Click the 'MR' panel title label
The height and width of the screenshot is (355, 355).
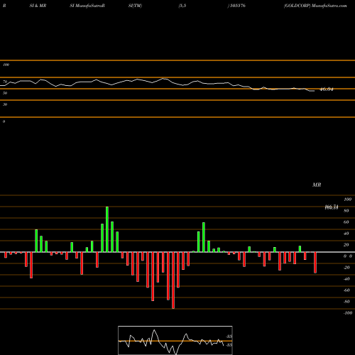[317, 185]
